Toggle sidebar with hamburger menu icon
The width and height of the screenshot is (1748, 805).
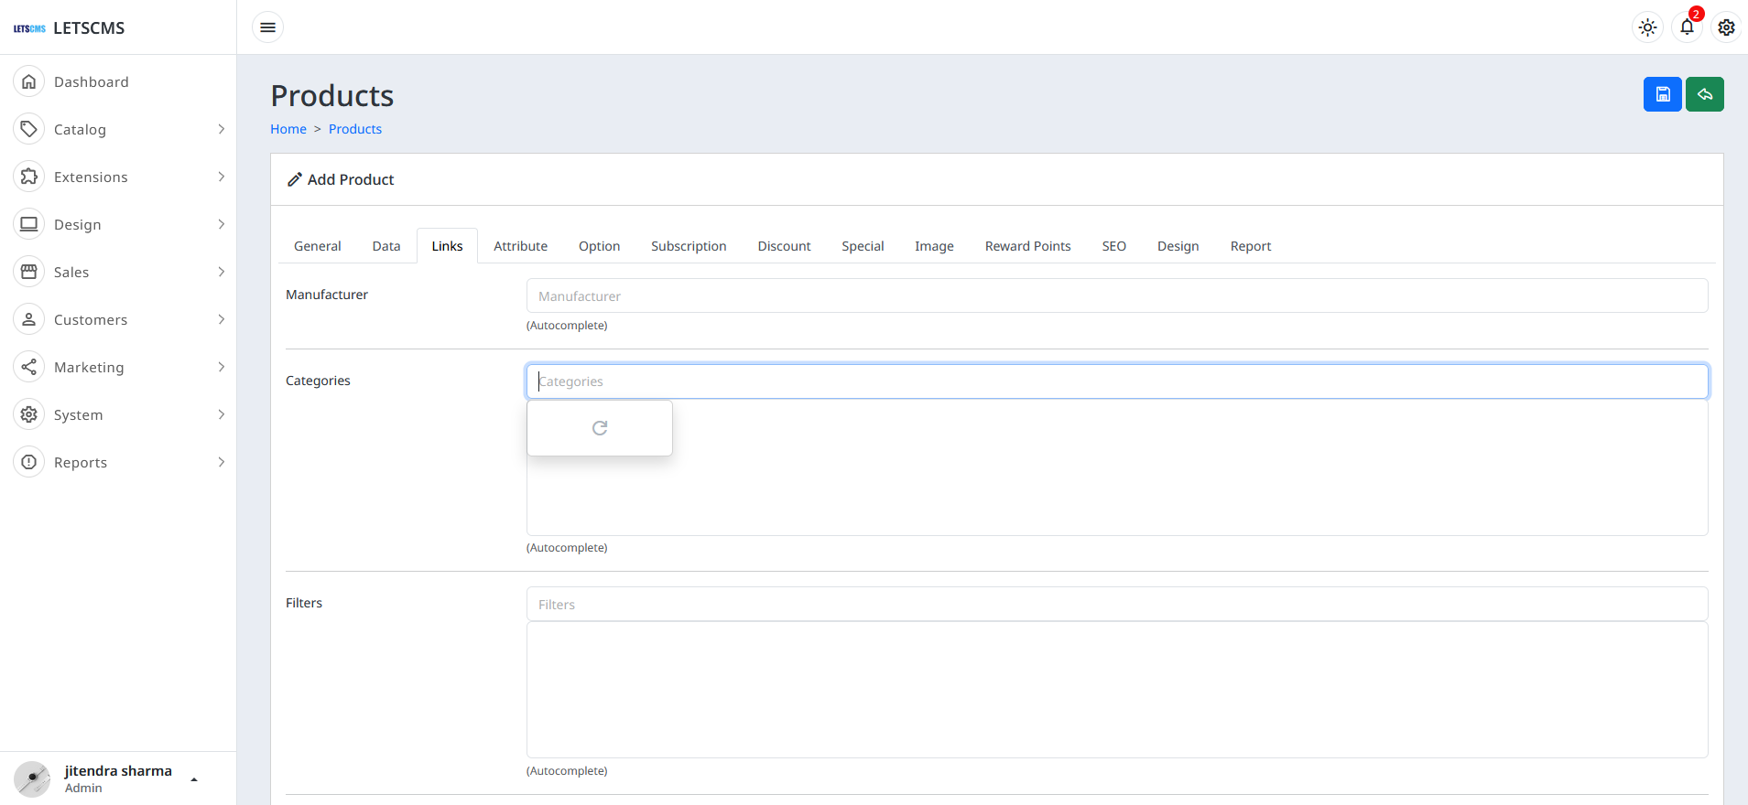coord(267,27)
